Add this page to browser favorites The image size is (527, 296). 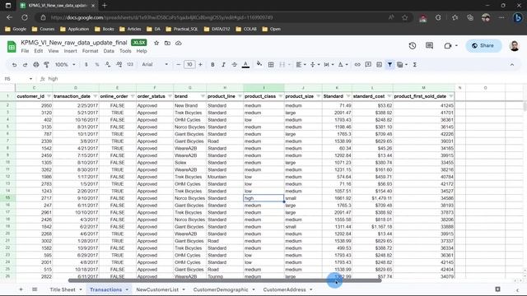click(x=404, y=17)
